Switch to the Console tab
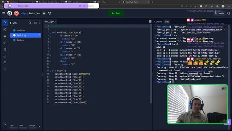The image size is (232, 131). (x=158, y=21)
